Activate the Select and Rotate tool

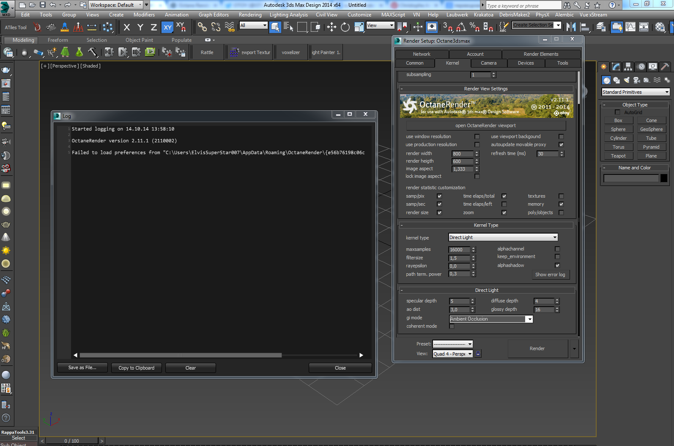(x=345, y=27)
